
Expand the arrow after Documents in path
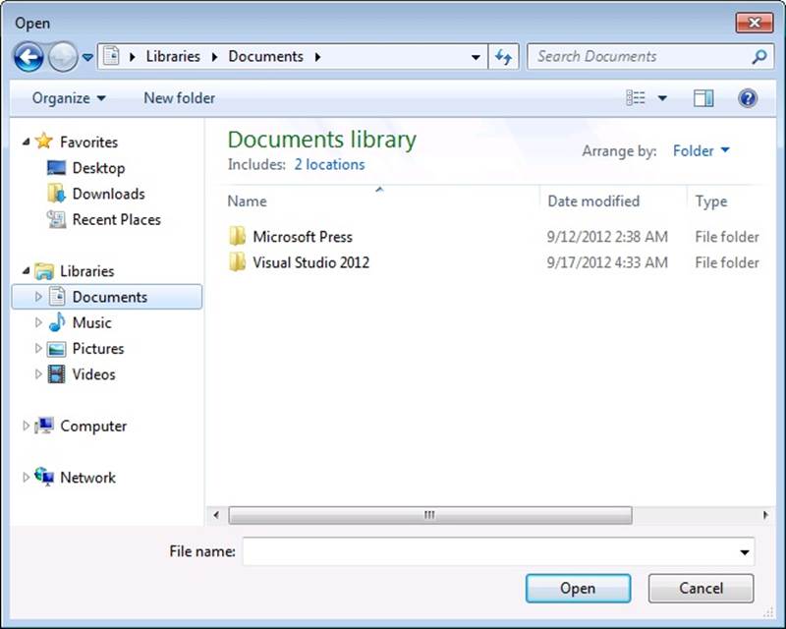click(317, 57)
